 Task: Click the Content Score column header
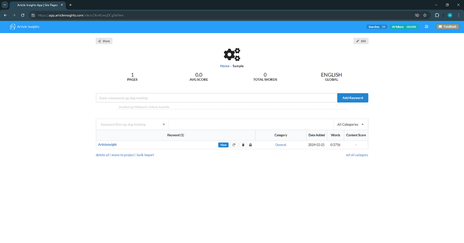pyautogui.click(x=356, y=135)
